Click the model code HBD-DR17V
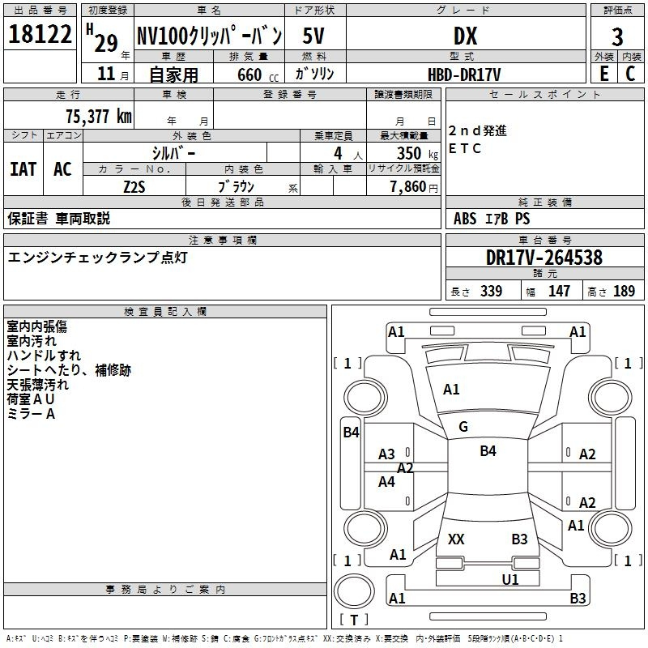Viewport: 648px width, 648px height. (464, 74)
